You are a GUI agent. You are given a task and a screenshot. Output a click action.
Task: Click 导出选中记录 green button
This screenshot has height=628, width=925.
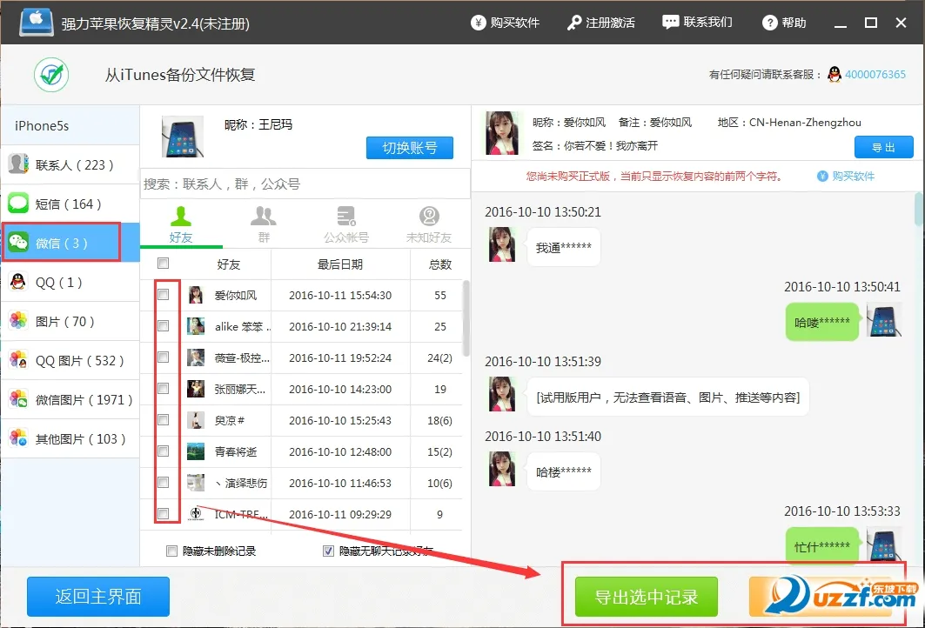(x=646, y=596)
